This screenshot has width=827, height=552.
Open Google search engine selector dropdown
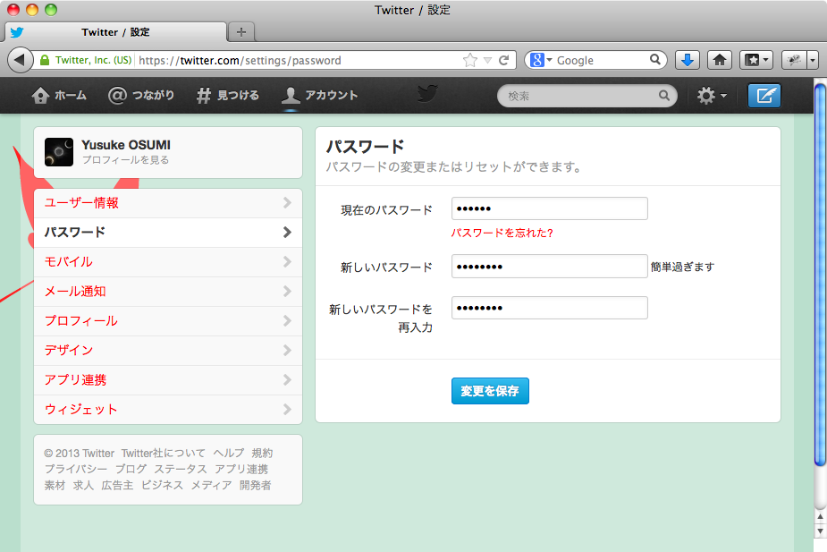[x=541, y=60]
